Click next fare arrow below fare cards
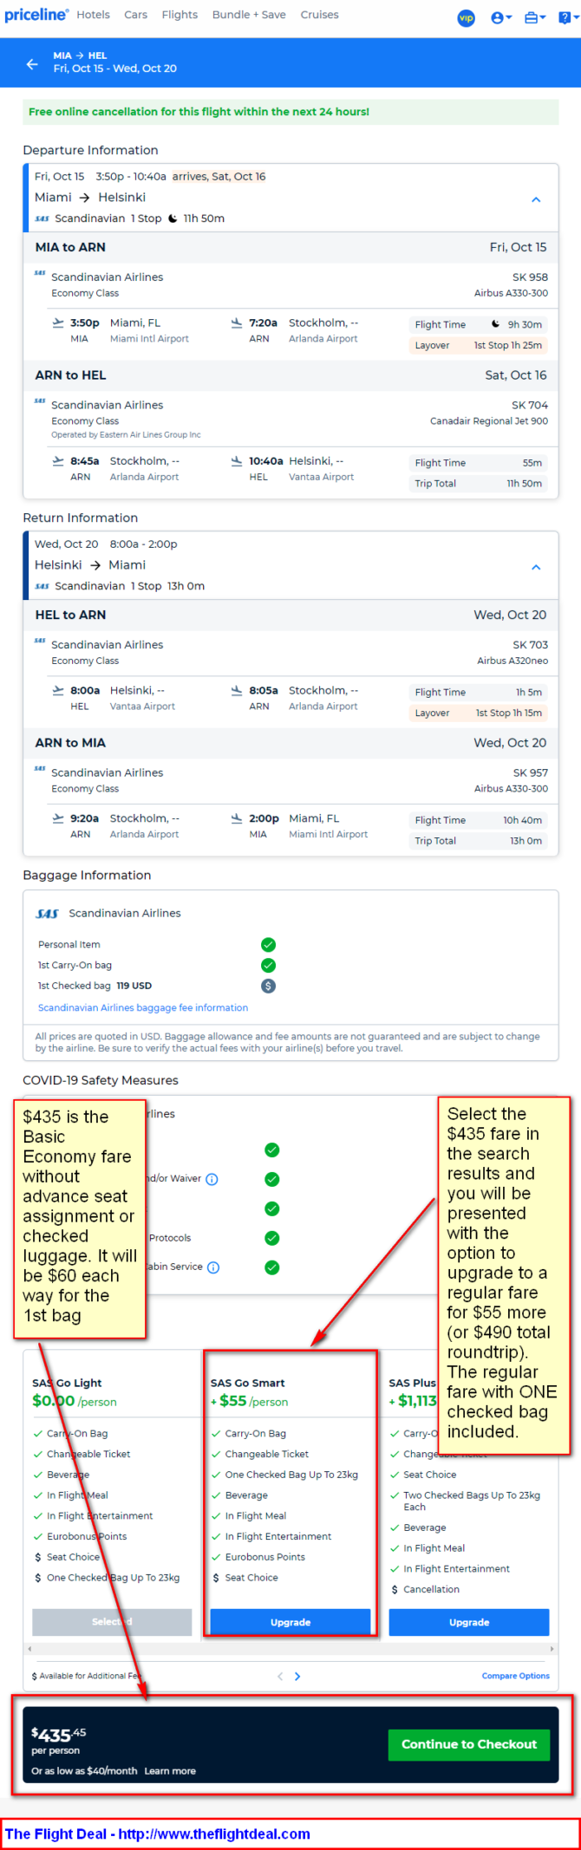581x1850 pixels. tap(297, 1676)
